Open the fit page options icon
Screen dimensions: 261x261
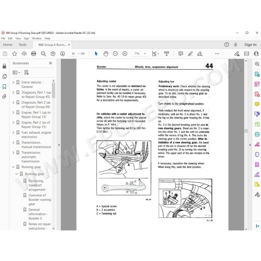155,54
